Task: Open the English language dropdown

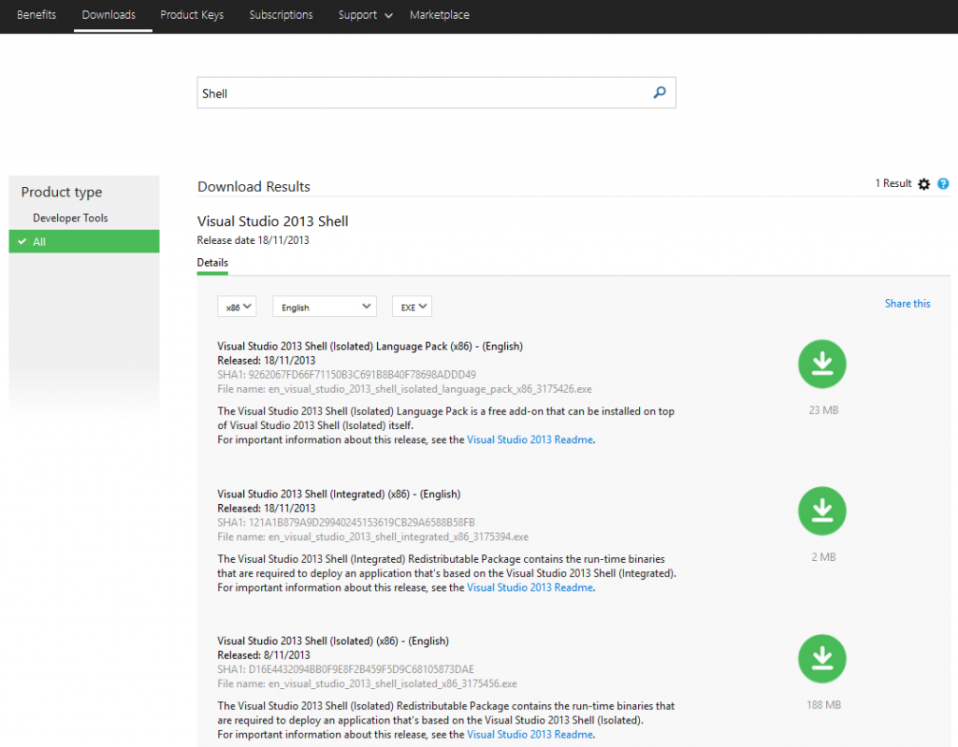Action: (x=325, y=307)
